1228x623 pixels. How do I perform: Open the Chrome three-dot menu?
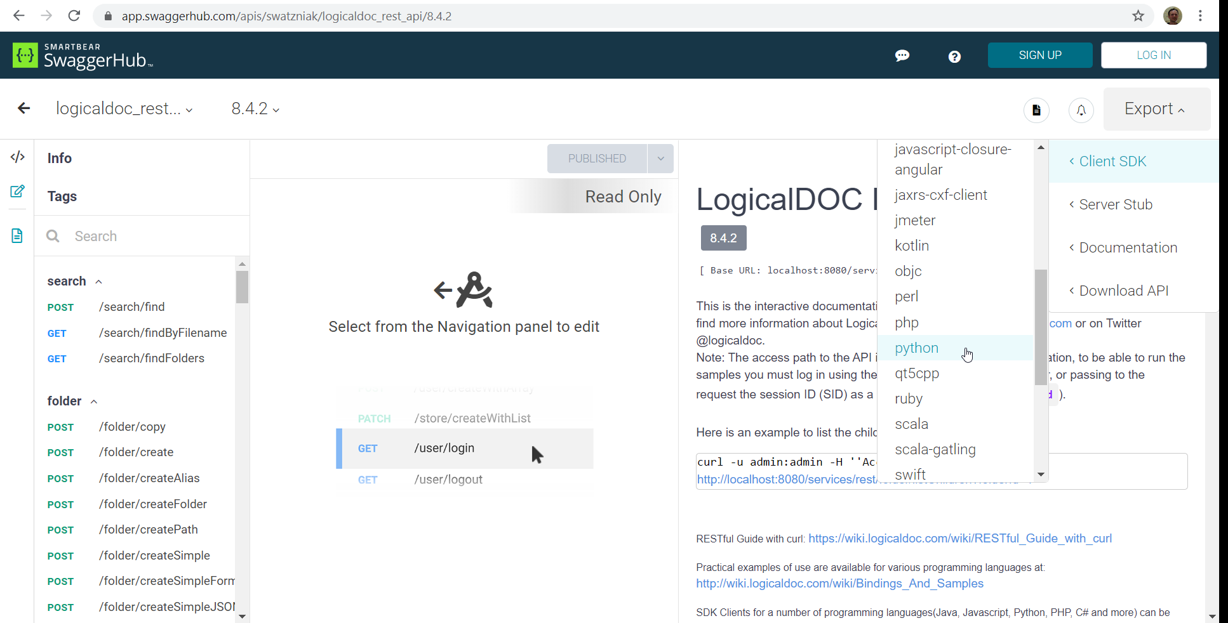pyautogui.click(x=1200, y=16)
